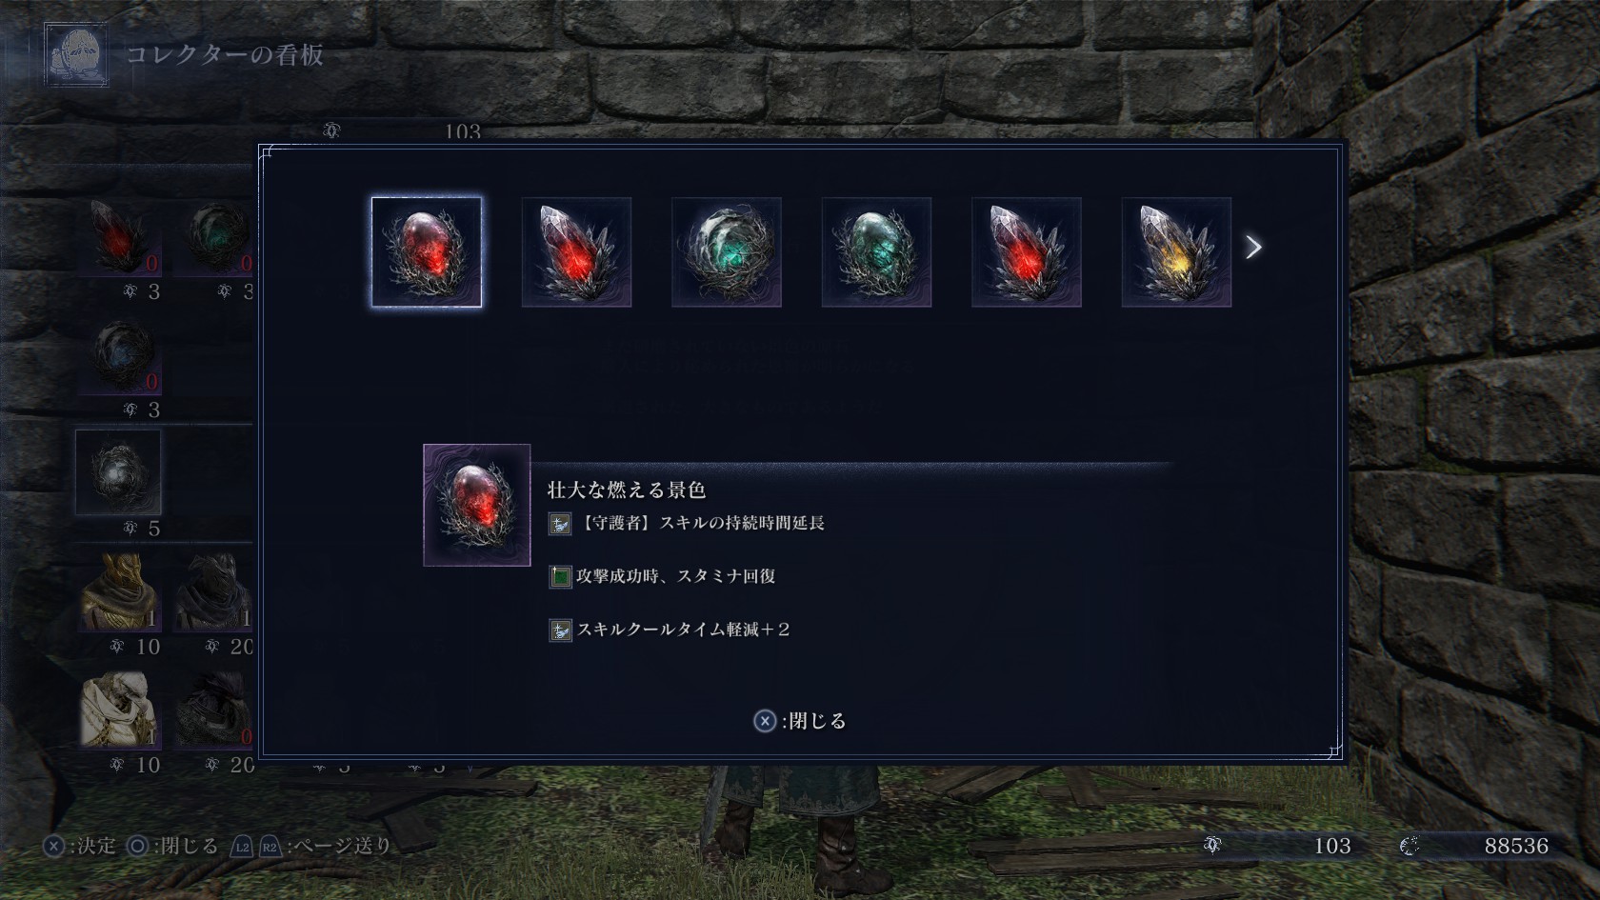Select the first red egg-shaped relic
The image size is (1600, 900).
[426, 252]
